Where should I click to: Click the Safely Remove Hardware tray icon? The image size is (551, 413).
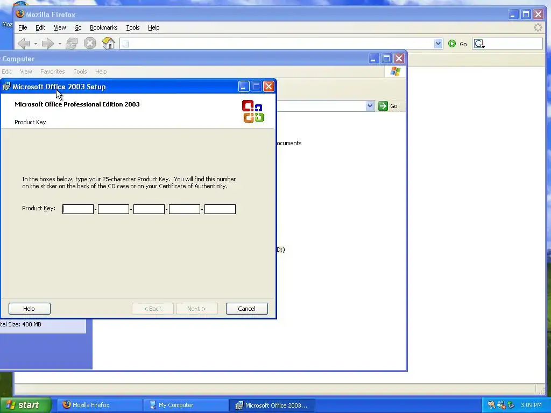[x=511, y=405]
